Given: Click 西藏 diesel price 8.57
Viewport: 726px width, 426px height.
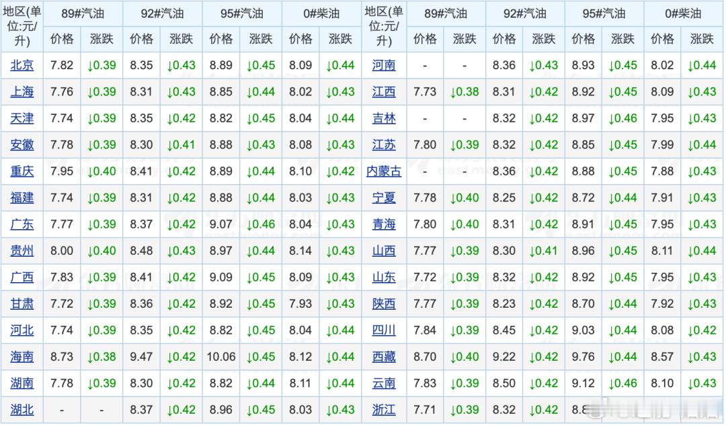Looking at the screenshot, I should pos(662,357).
